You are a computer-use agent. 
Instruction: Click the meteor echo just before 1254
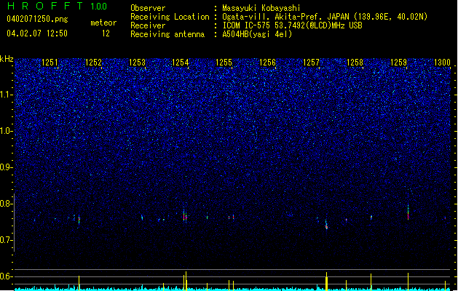(184, 215)
